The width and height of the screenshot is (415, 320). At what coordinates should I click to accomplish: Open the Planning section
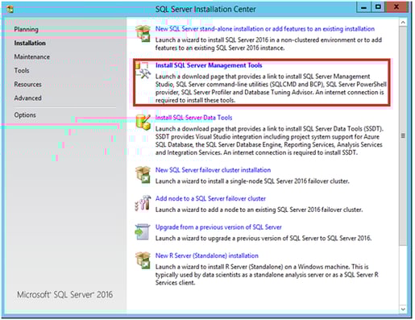pyautogui.click(x=27, y=29)
